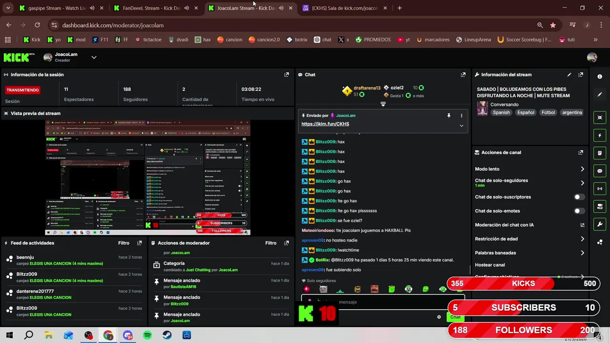Open Steam from the taskbar
610x343 pixels.
point(167,335)
